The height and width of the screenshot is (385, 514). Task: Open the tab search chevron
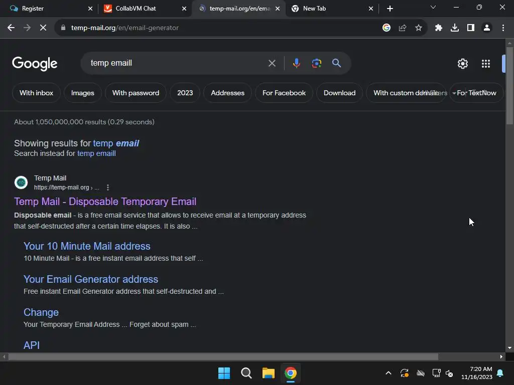tap(433, 7)
